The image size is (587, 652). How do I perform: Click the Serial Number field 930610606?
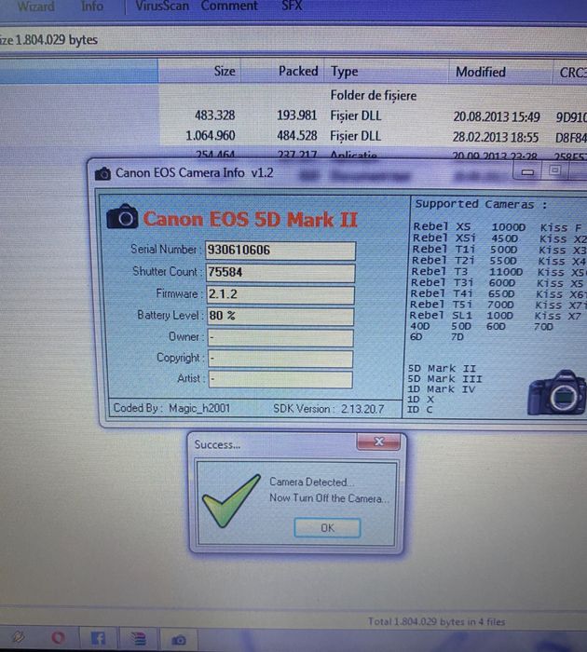[x=280, y=251]
